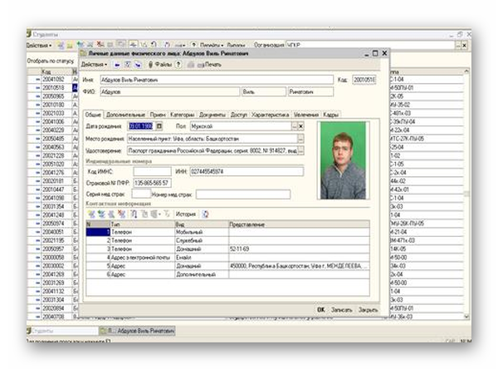Click the refresh icon beside История
Screen dimensions: 498x369
point(206,214)
